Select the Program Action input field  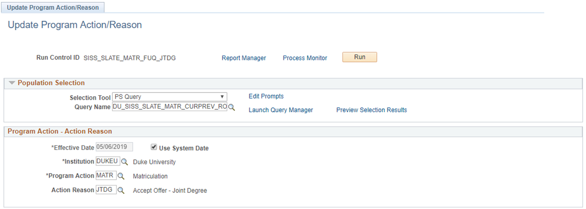[x=106, y=176]
